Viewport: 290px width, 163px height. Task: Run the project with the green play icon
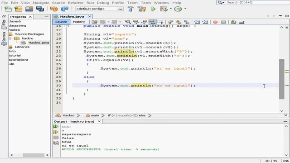(153, 9)
